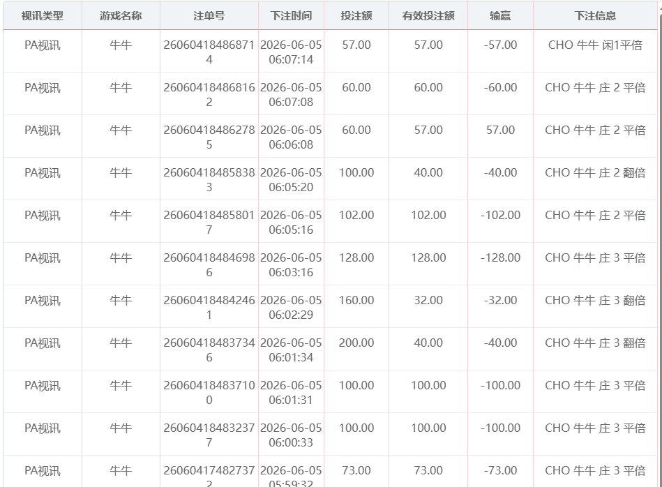Screen dimensions: 662x487
Task: Click the -57.00 win/loss value
Action: pos(500,45)
